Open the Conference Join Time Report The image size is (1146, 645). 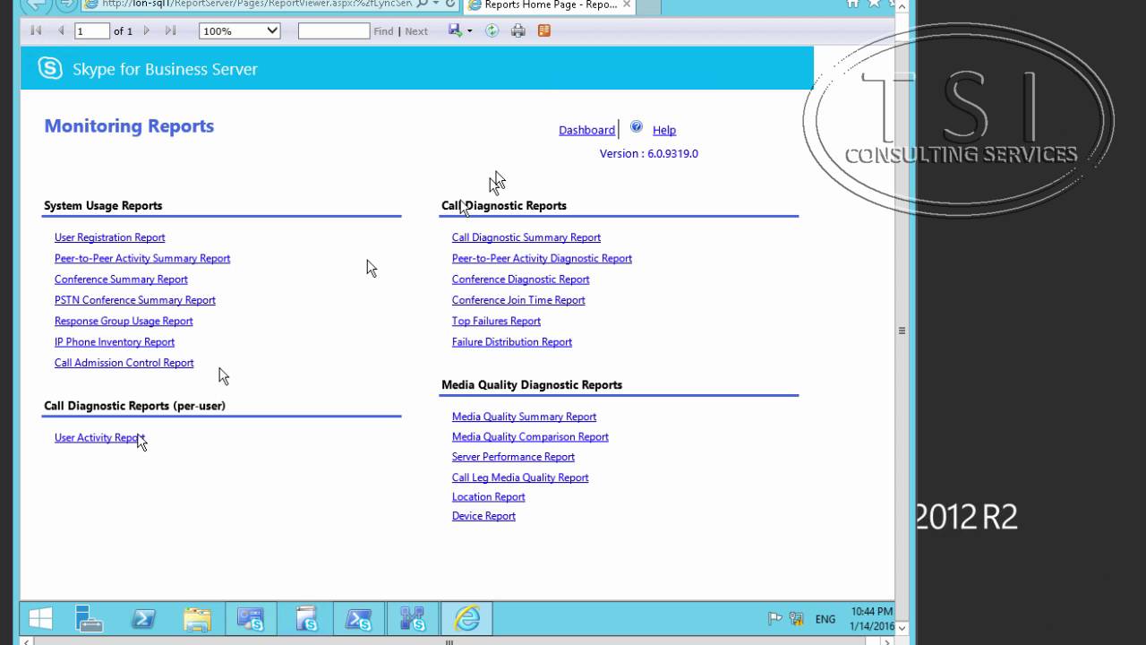[x=518, y=300]
